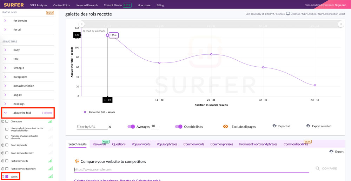This screenshot has width=351, height=181.
Task: Check the Partial keywords density checkbox
Action: [7, 169]
